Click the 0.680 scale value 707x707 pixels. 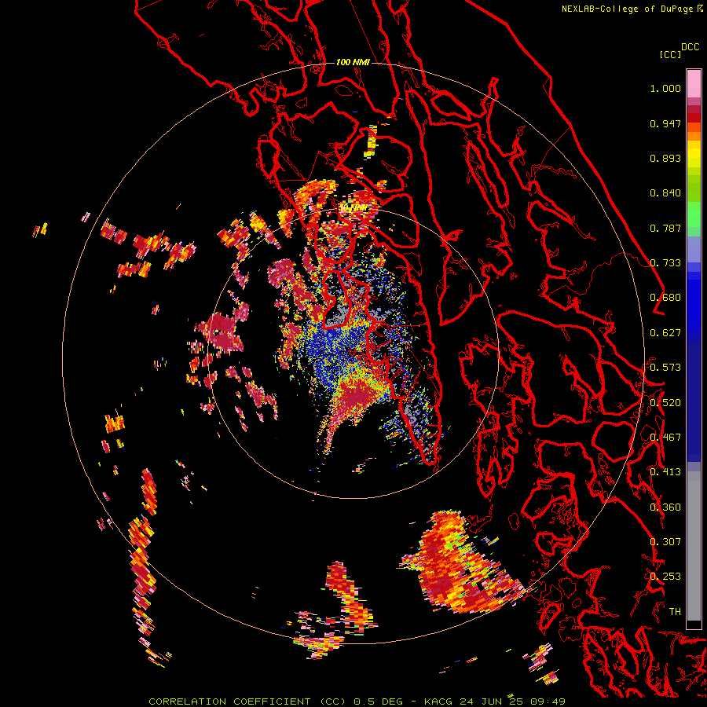(665, 298)
